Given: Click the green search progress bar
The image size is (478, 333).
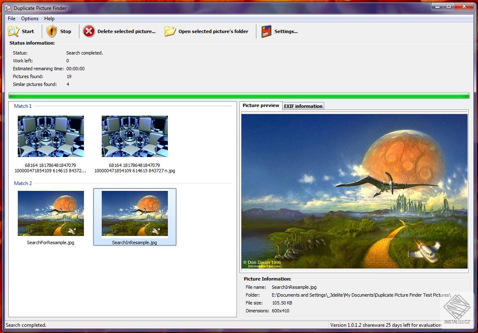Looking at the screenshot, I should point(239,96).
